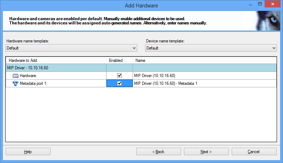Minimize the Add Hardware window
The width and height of the screenshot is (283, 163).
coord(250,5)
